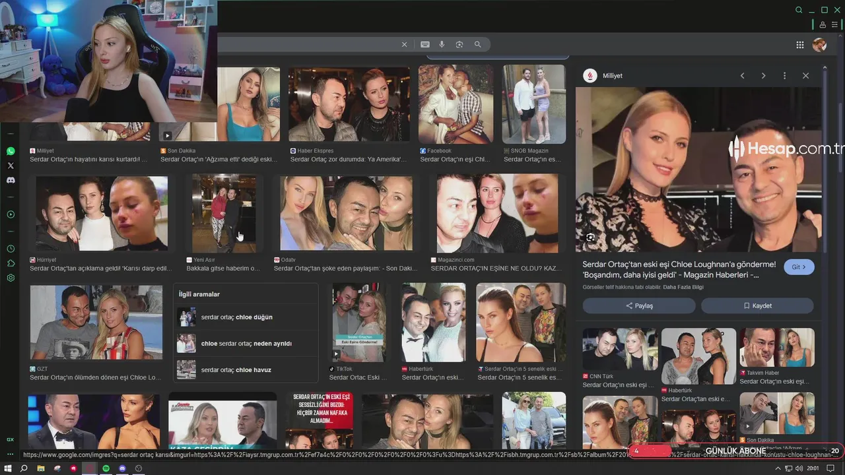The height and width of the screenshot is (475, 845).
Task: Search by image with camera lens icon
Action: [459, 44]
